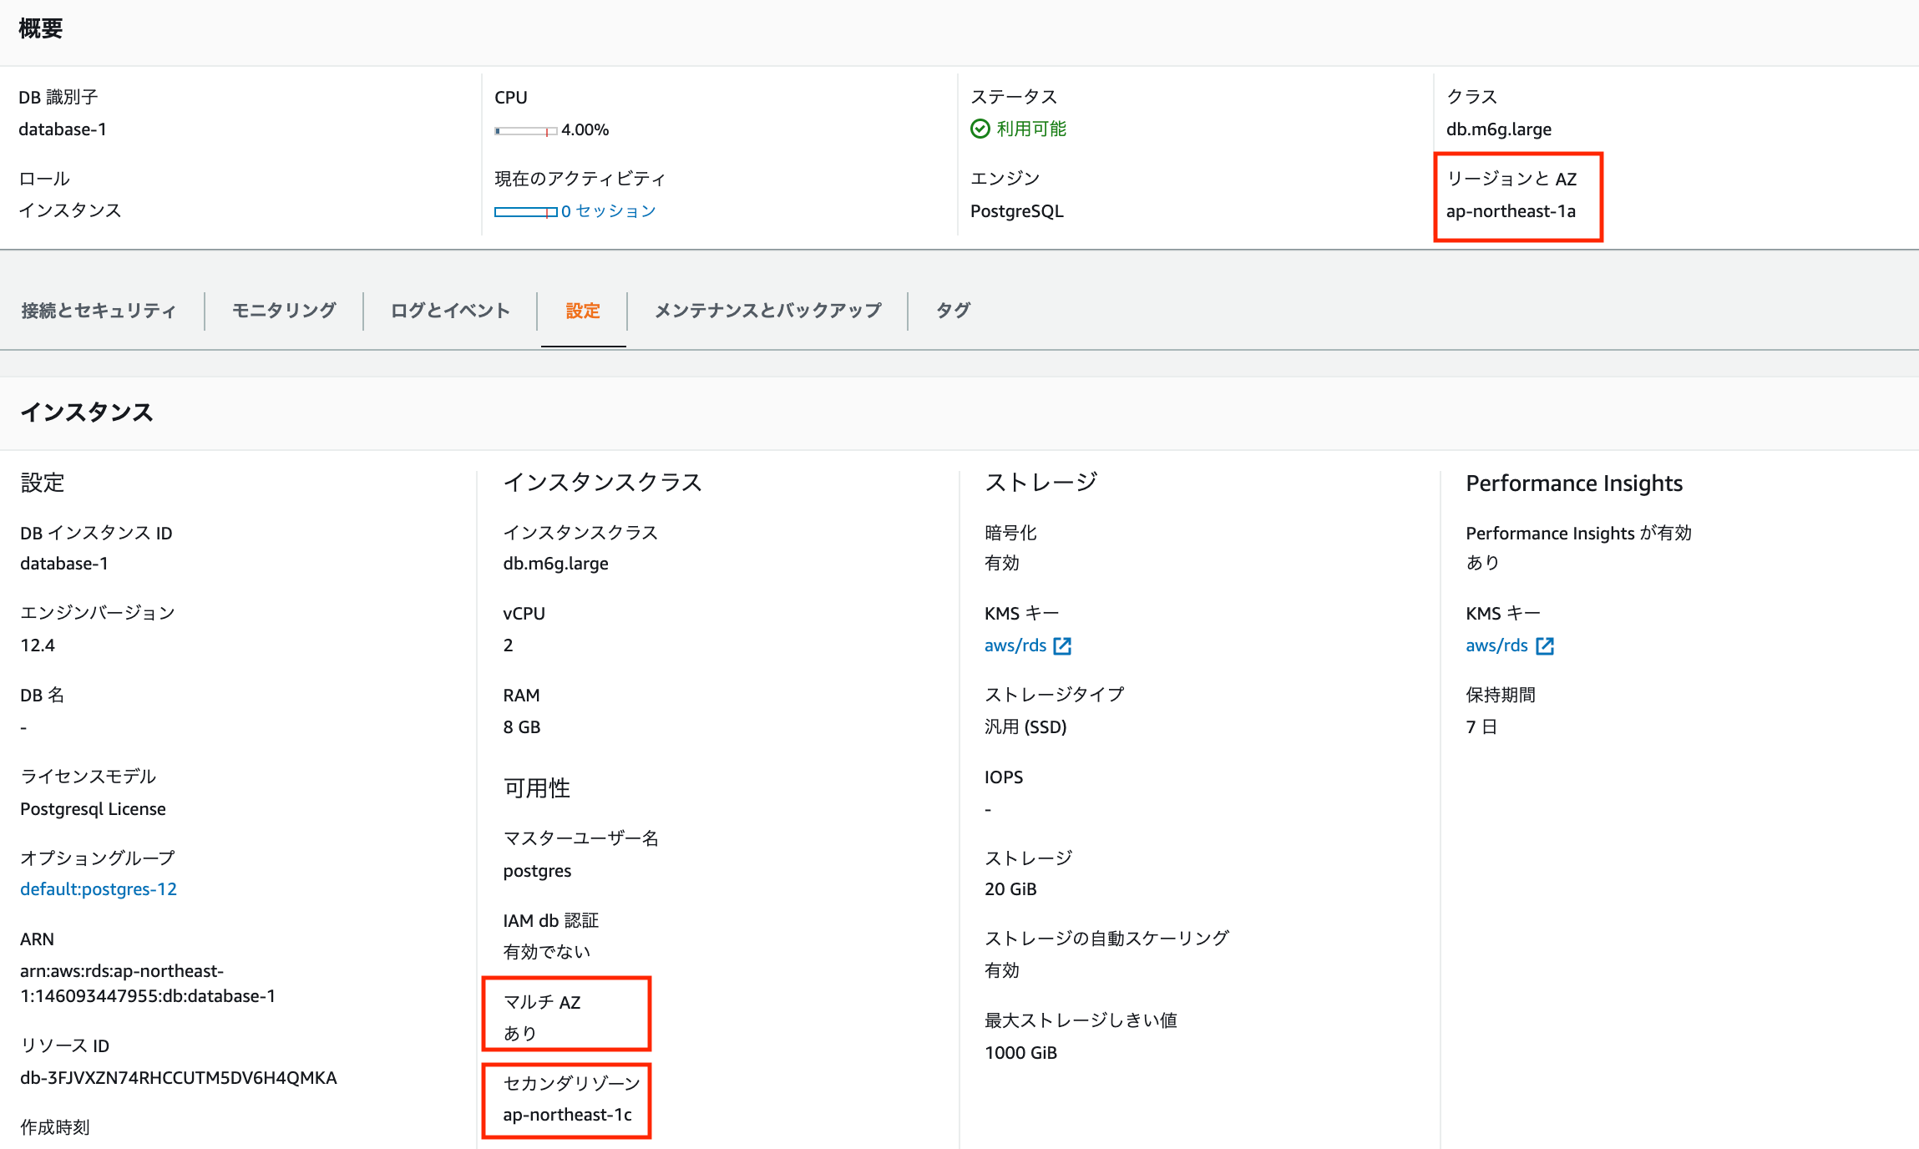Switch to the ログとイベント tab
Screen dimensions: 1919x1149
pos(449,310)
